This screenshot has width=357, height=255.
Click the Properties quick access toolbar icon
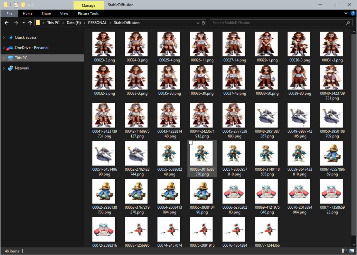[16, 5]
